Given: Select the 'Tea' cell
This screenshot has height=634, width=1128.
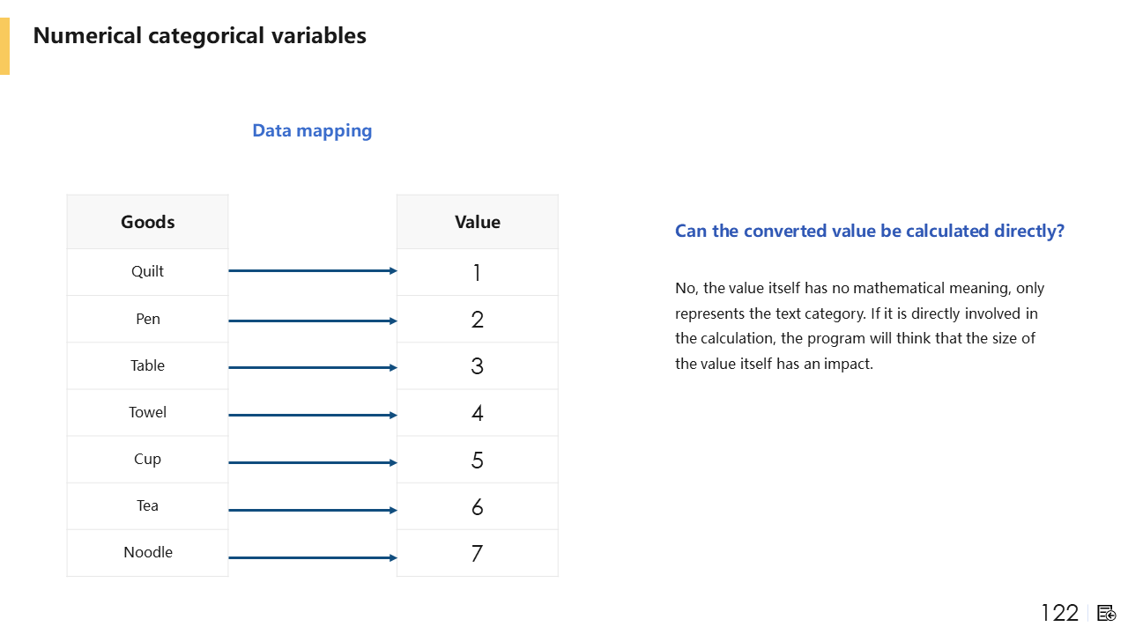Looking at the screenshot, I should click(147, 505).
